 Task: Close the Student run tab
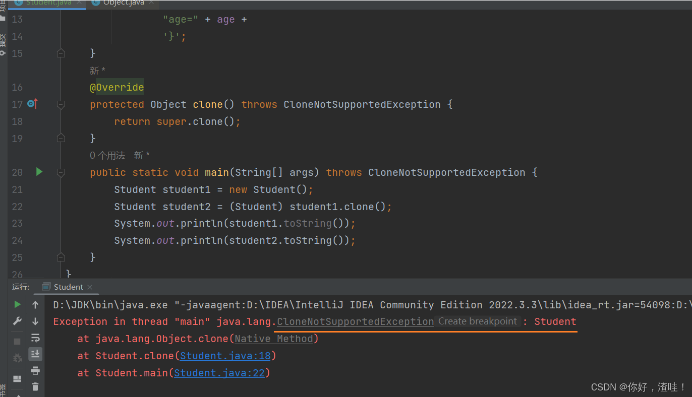90,287
